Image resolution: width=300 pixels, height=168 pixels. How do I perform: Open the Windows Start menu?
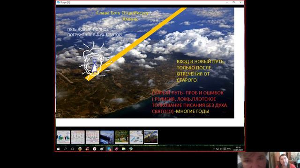click(x=58, y=149)
